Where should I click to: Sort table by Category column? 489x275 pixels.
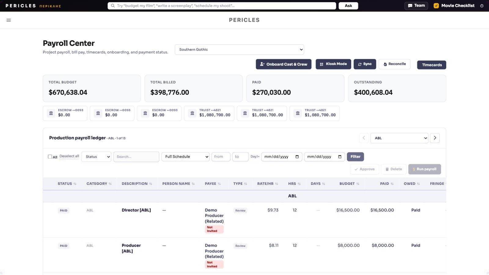(x=99, y=184)
